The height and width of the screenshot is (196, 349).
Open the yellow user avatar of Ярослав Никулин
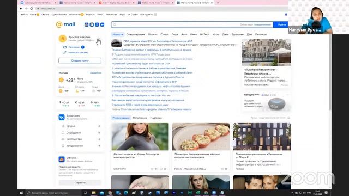coord(63,39)
